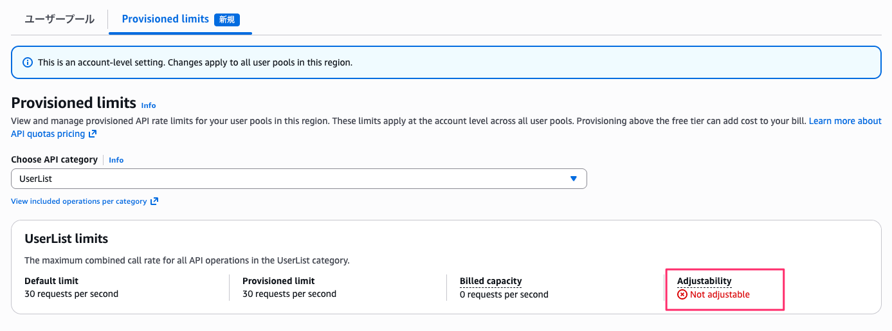
Task: Switch to the ユーザープール tab
Action: click(x=60, y=19)
